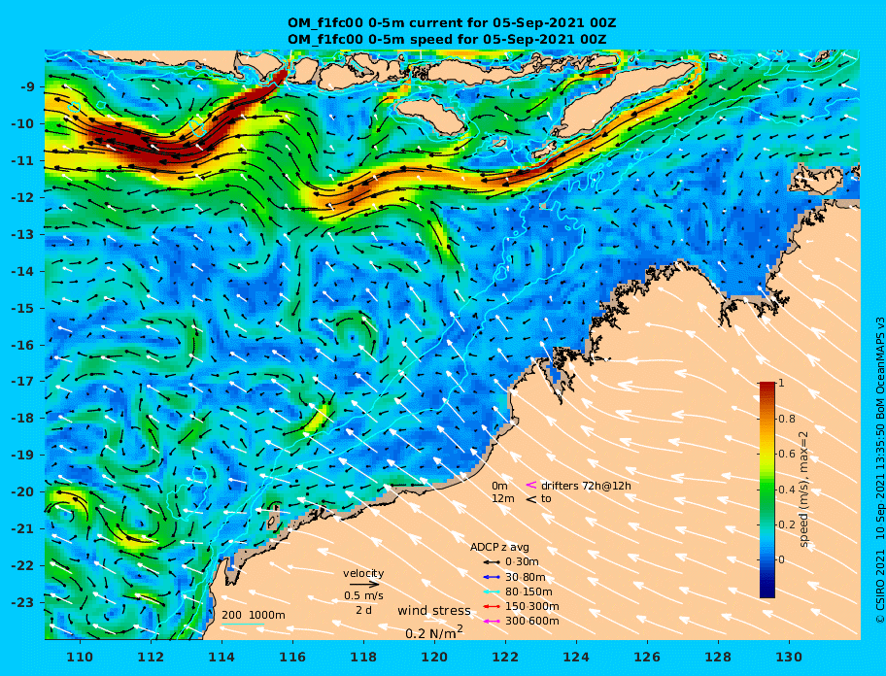
Task: Click the magenta drifter marker beside "0m"
Action: click(531, 485)
